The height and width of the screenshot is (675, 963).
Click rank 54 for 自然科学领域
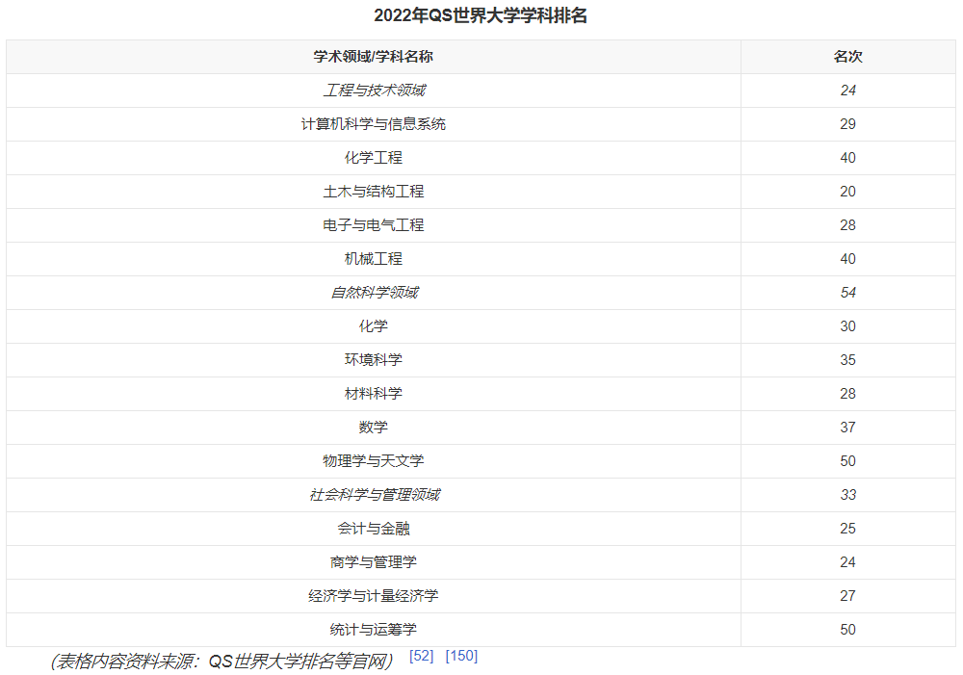point(848,293)
